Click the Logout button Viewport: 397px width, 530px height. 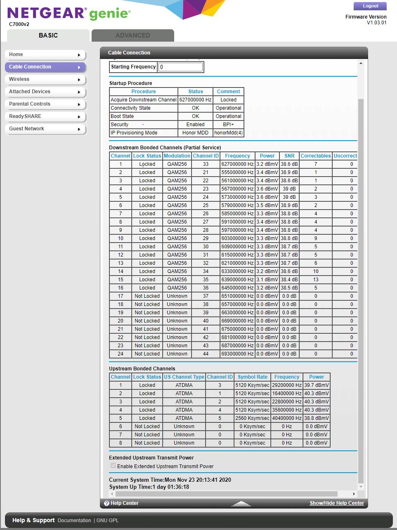click(x=370, y=6)
